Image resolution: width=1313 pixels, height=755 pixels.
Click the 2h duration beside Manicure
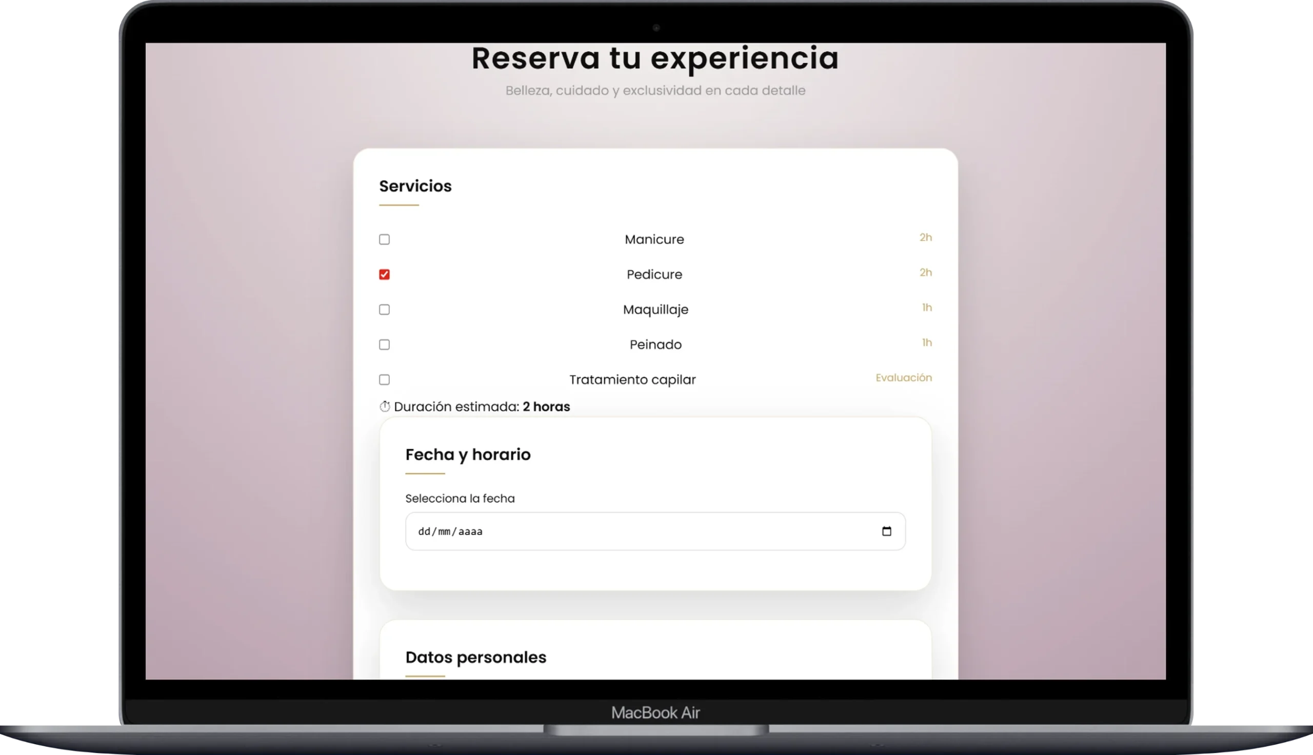tap(925, 237)
